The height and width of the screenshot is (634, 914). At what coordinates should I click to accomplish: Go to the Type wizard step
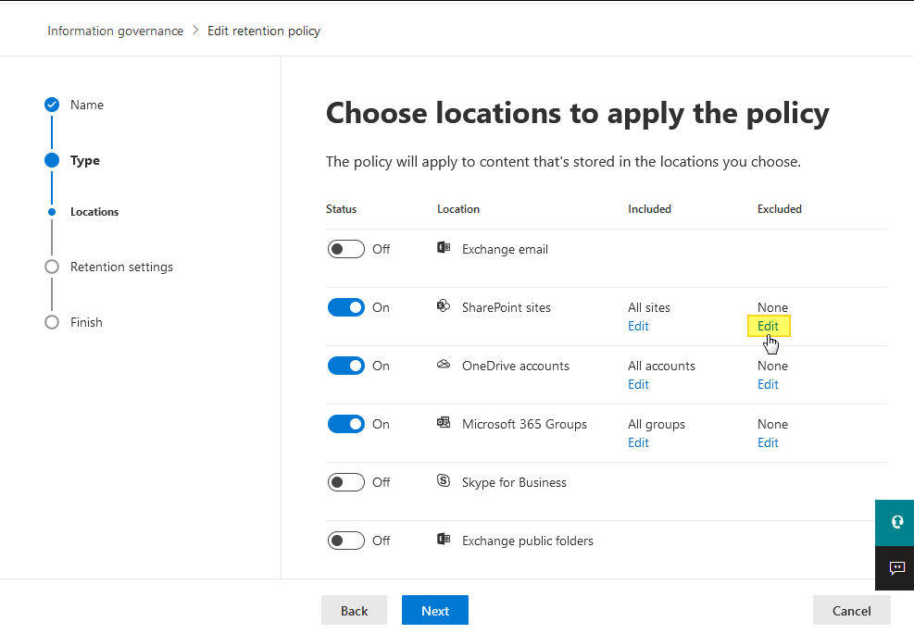(x=85, y=160)
